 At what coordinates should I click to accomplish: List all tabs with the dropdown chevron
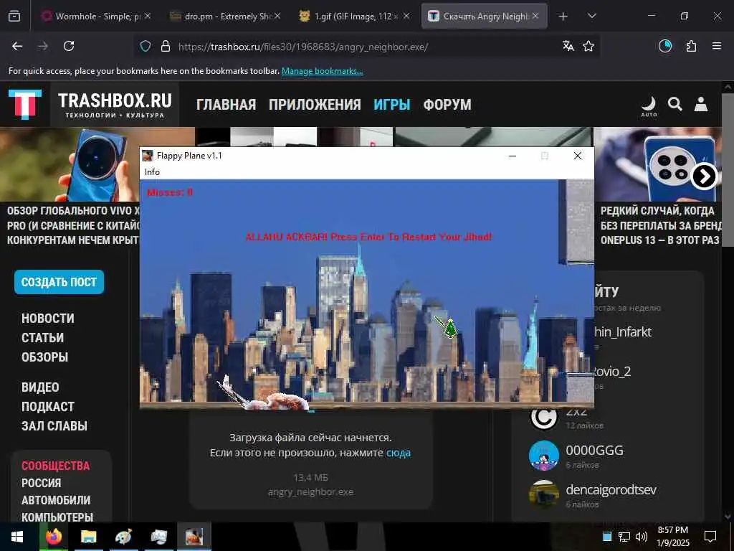pyautogui.click(x=591, y=16)
